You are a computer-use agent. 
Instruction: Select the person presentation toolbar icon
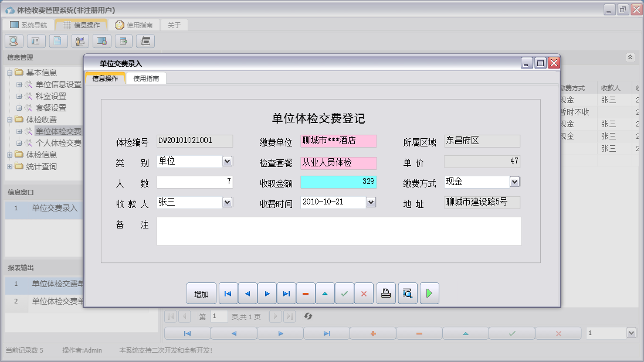80,41
